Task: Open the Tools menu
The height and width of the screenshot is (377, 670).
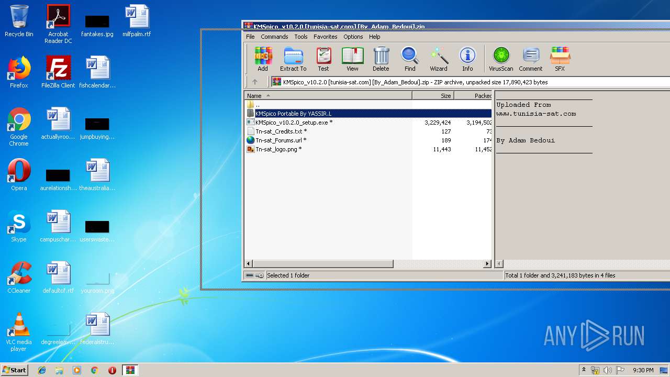Action: [x=301, y=37]
